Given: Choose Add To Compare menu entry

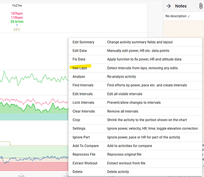Looking at the screenshot, I should point(135,146).
